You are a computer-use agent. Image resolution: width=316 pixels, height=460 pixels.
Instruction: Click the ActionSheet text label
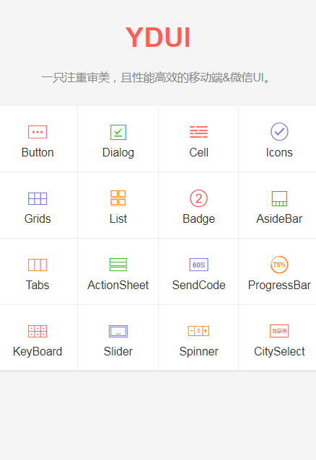click(x=118, y=285)
